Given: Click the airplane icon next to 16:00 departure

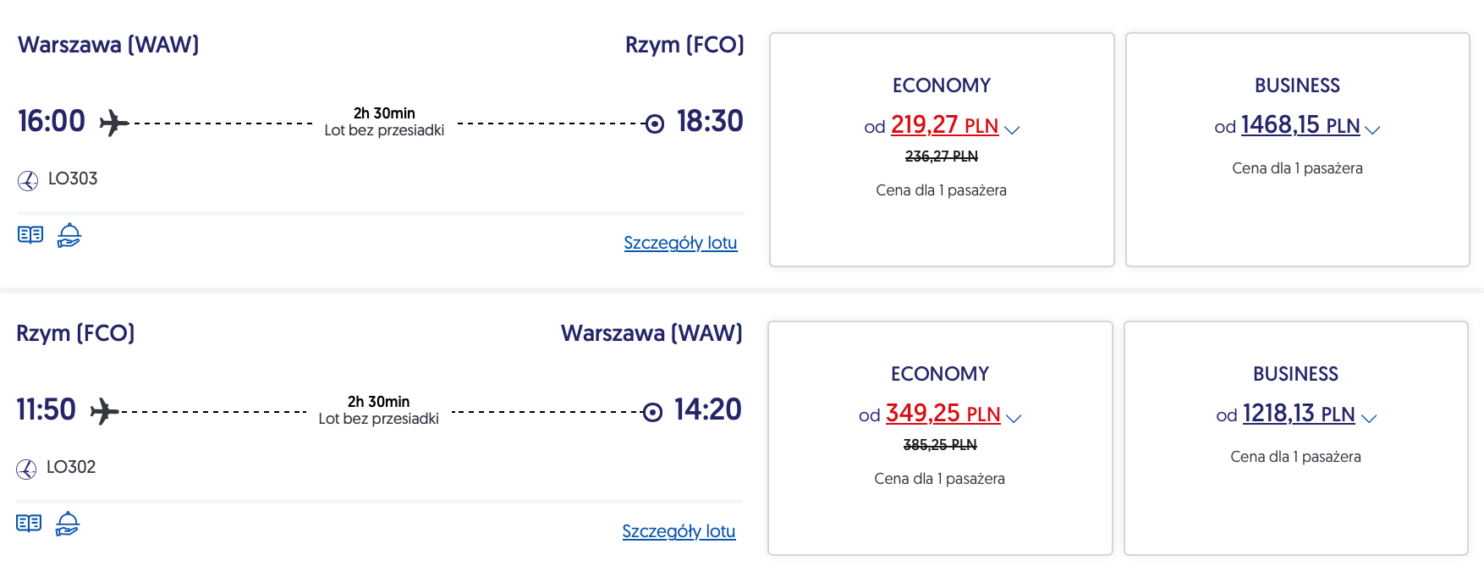Looking at the screenshot, I should tap(113, 123).
